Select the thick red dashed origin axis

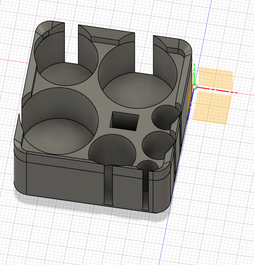[217, 90]
